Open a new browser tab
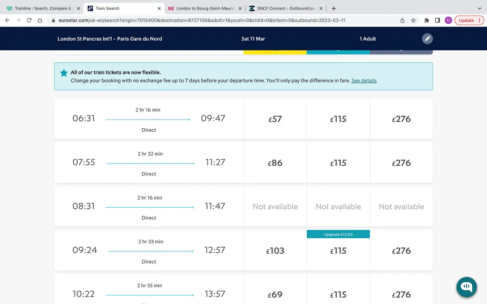 [x=334, y=9]
